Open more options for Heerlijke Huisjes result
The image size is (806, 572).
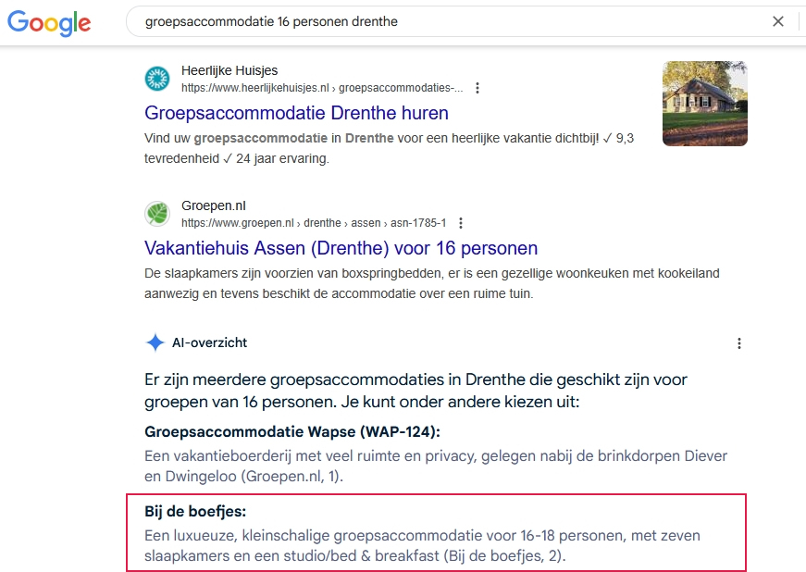pyautogui.click(x=477, y=88)
